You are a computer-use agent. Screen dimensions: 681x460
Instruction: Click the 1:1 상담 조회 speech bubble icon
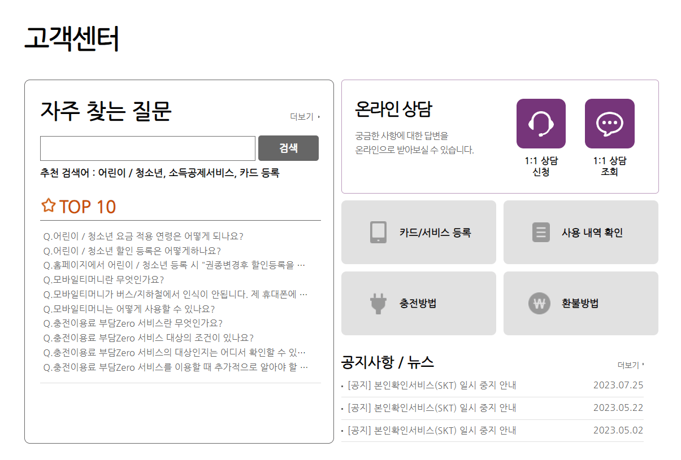tap(609, 124)
